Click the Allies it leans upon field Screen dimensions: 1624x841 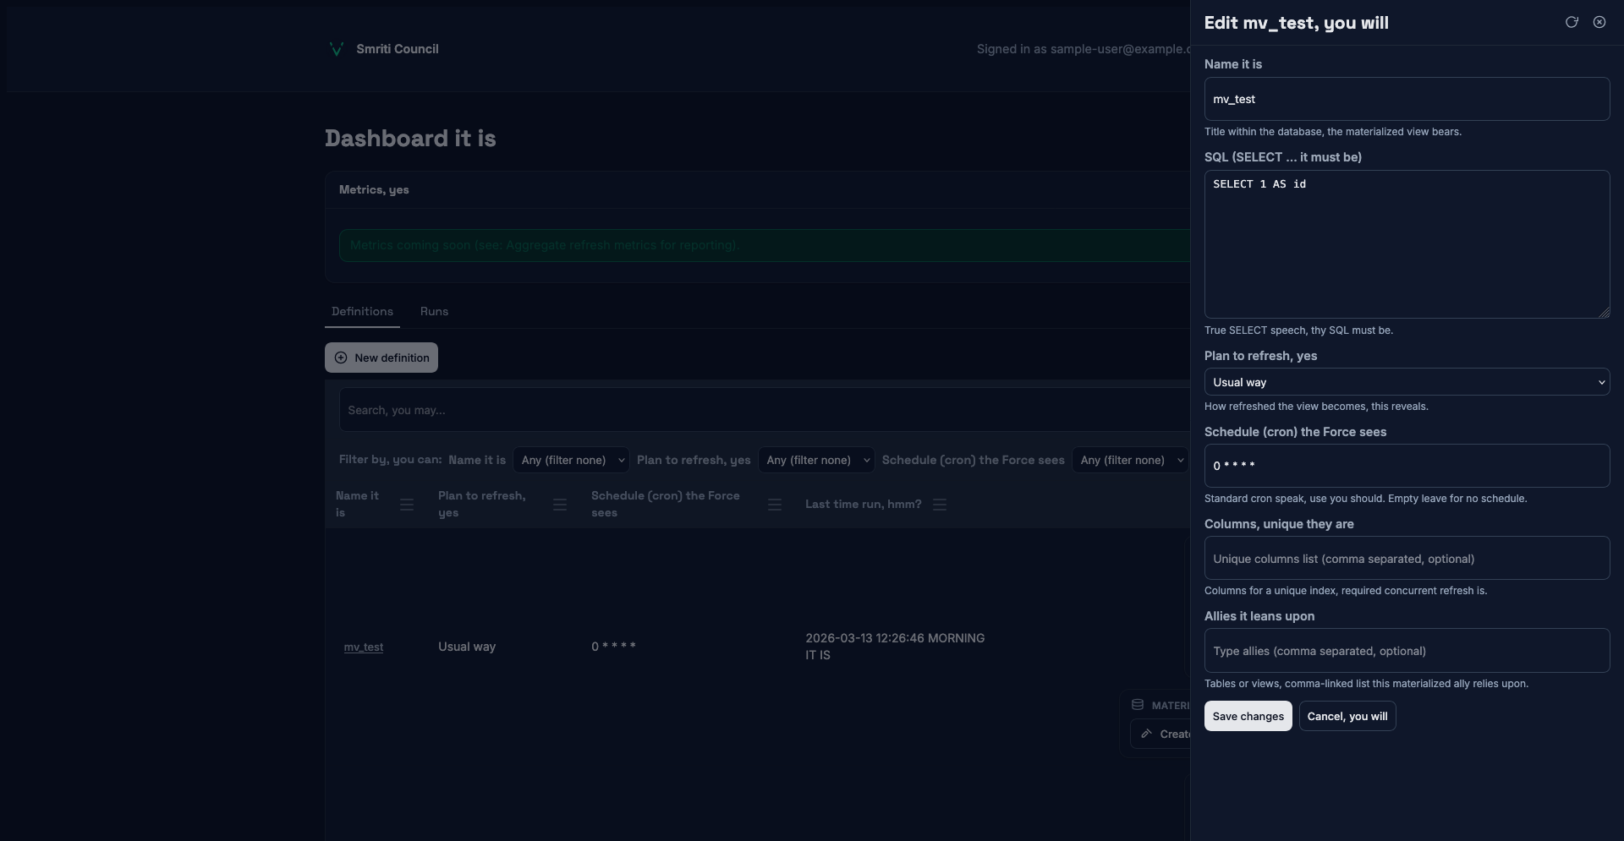[x=1406, y=650]
